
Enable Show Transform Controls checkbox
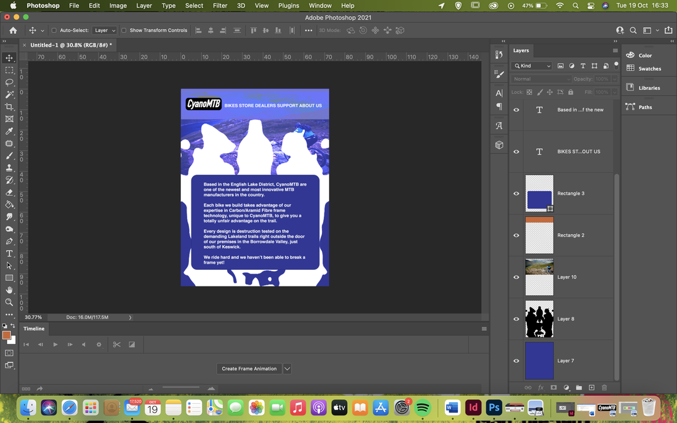(124, 30)
